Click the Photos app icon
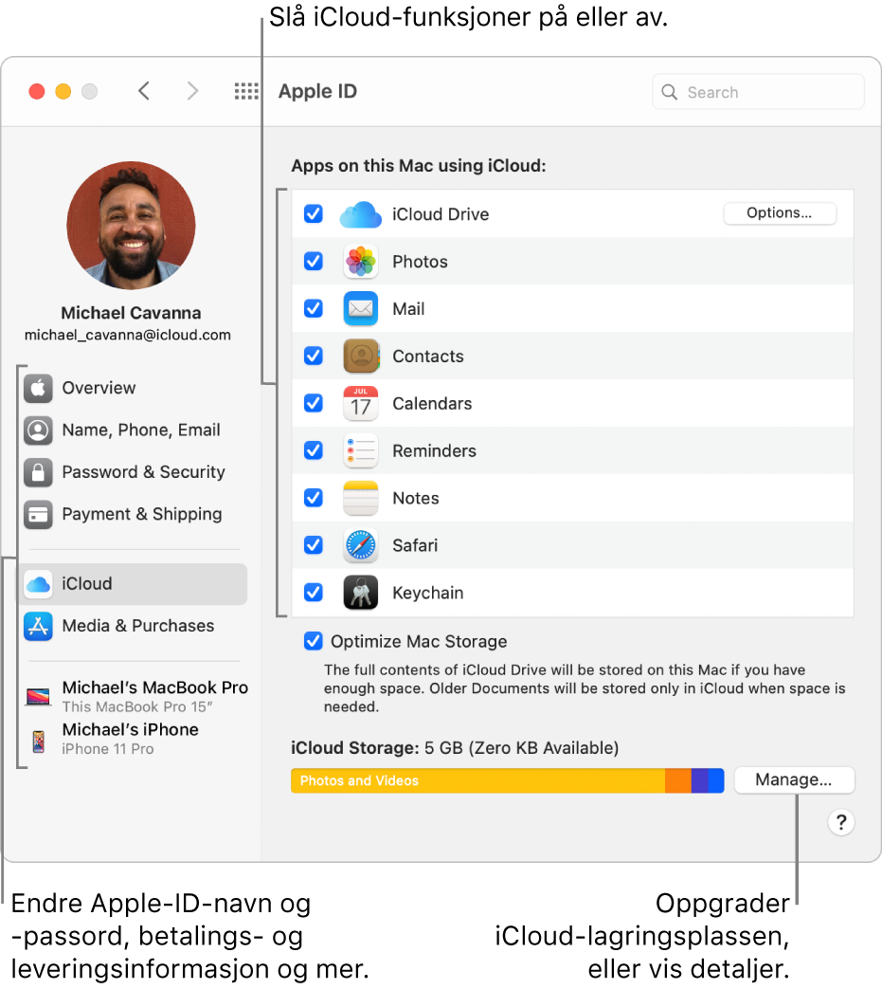The height and width of the screenshot is (989, 882). 360,261
